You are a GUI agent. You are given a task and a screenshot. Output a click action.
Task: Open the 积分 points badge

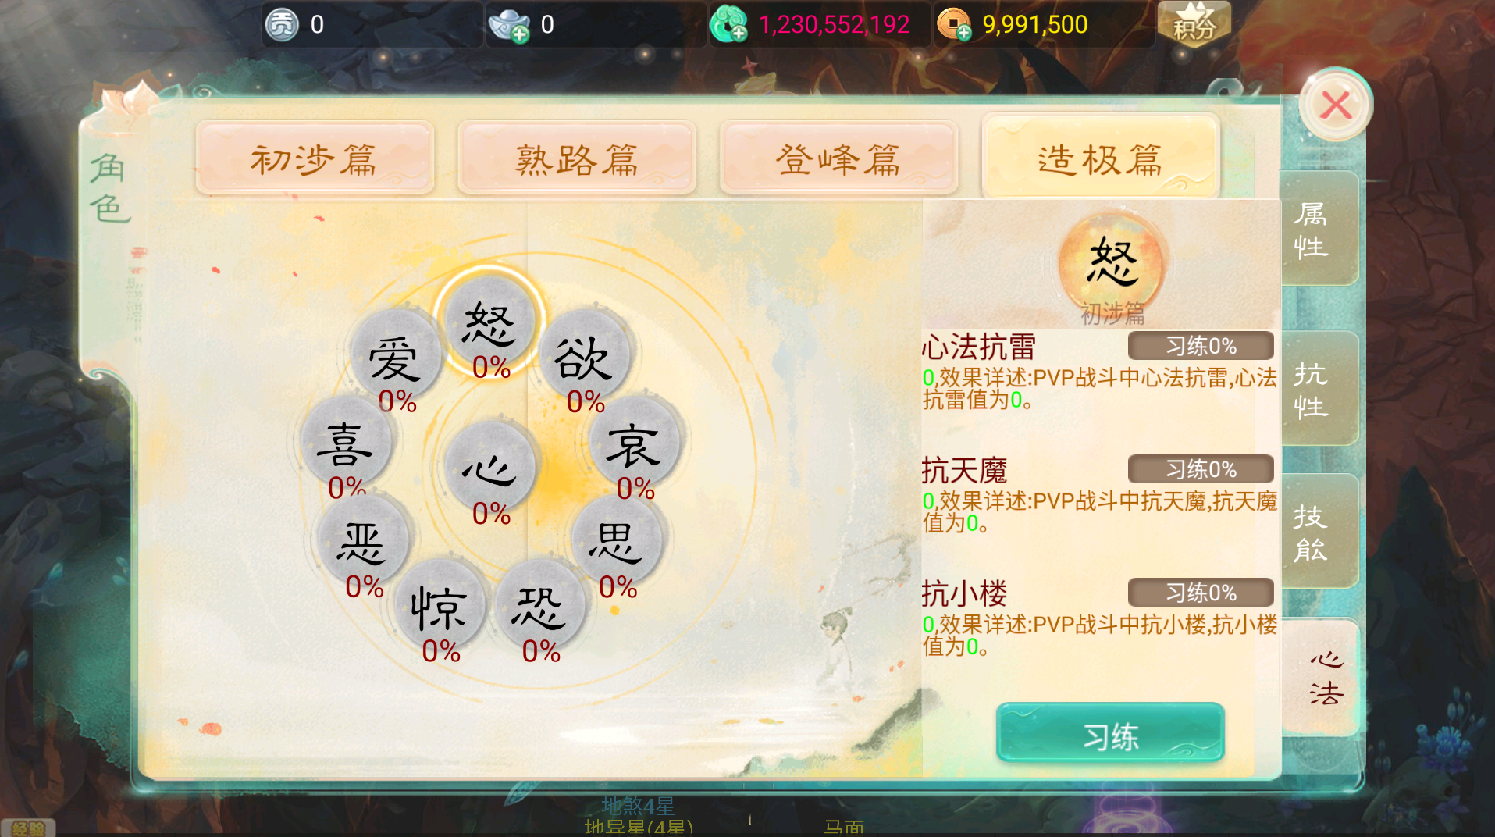pyautogui.click(x=1194, y=23)
